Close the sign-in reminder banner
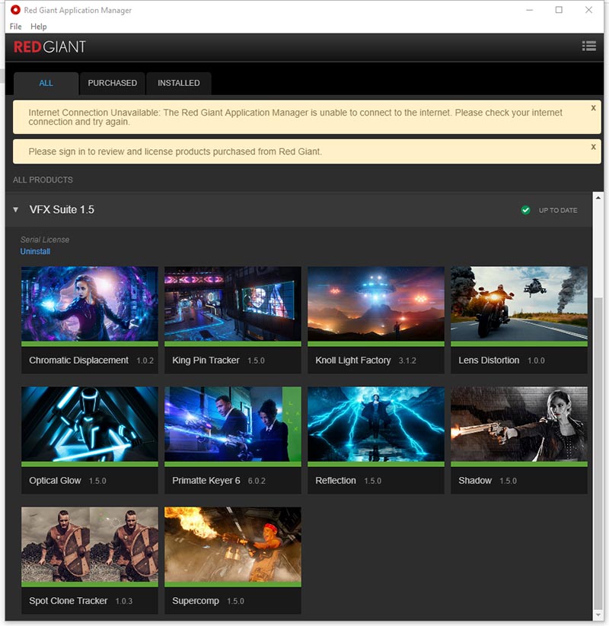The image size is (609, 626). (x=593, y=146)
